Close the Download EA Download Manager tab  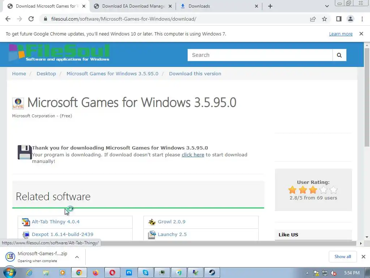pyautogui.click(x=170, y=7)
